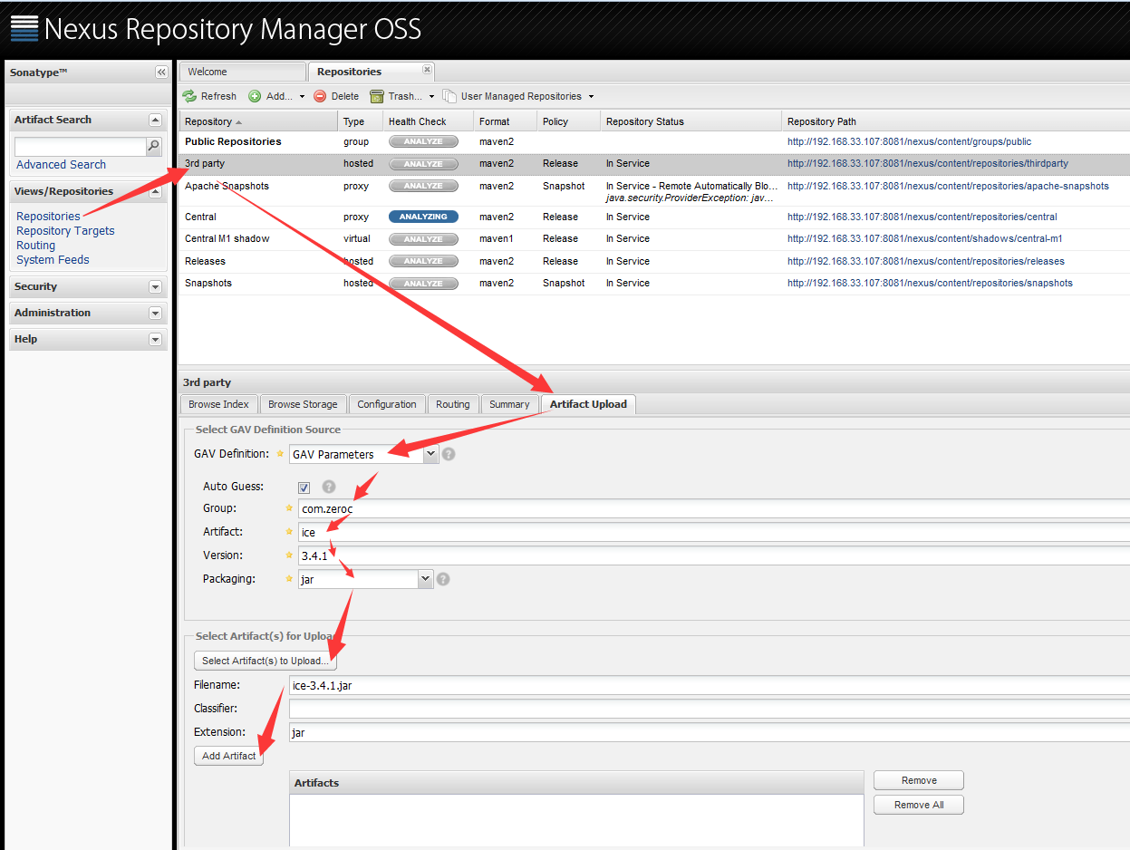Sort by the Policy column header
This screenshot has width=1130, height=850.
point(569,121)
